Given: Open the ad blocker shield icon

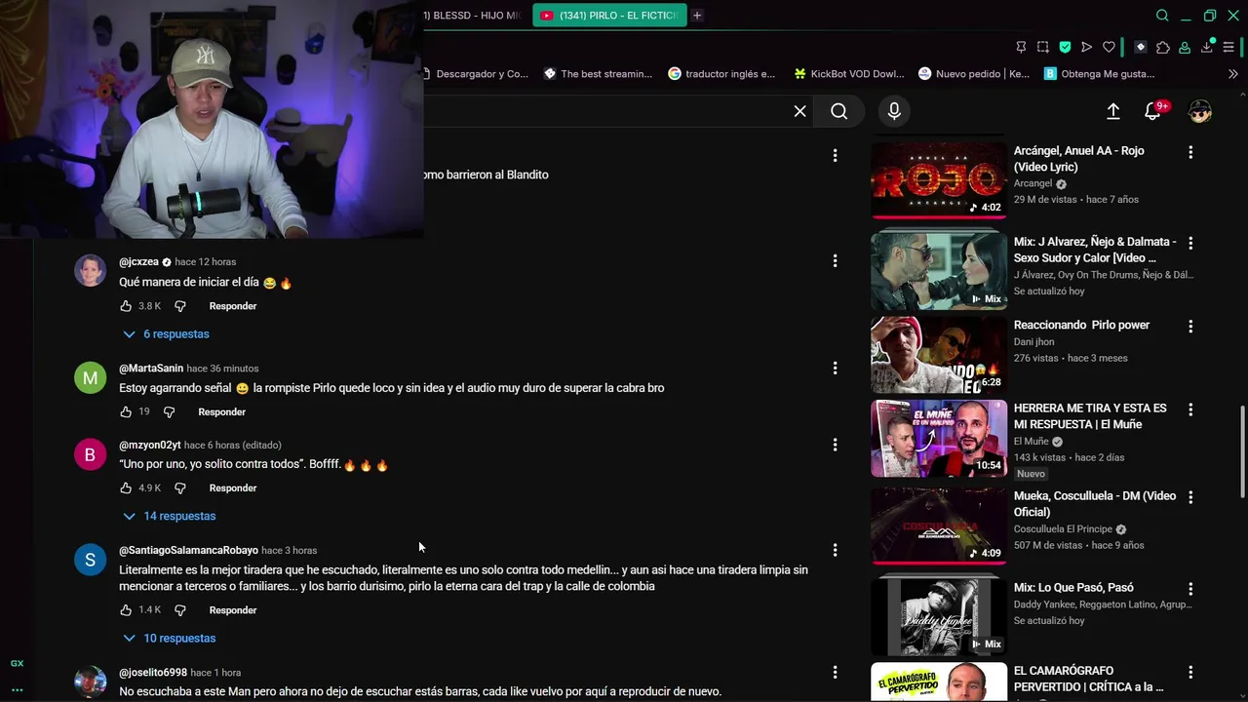Looking at the screenshot, I should pos(1065,47).
